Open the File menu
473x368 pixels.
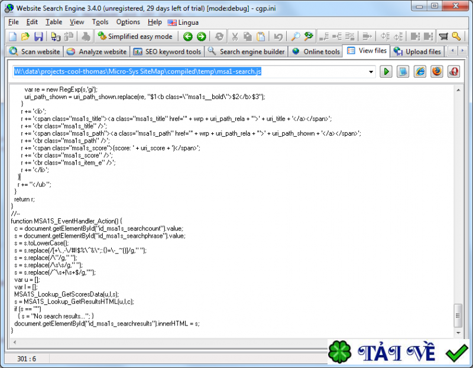click(13, 22)
